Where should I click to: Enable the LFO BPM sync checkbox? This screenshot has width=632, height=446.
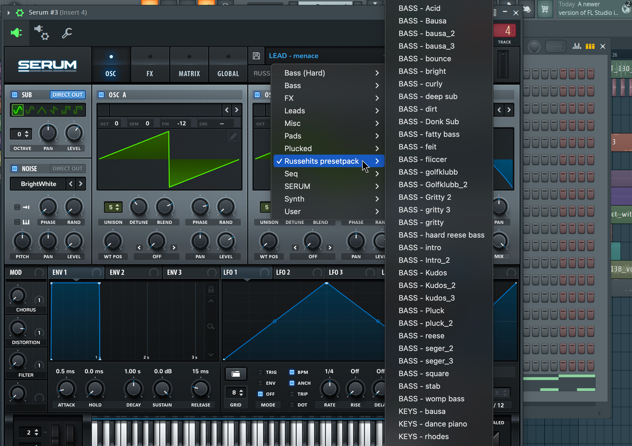(x=292, y=372)
